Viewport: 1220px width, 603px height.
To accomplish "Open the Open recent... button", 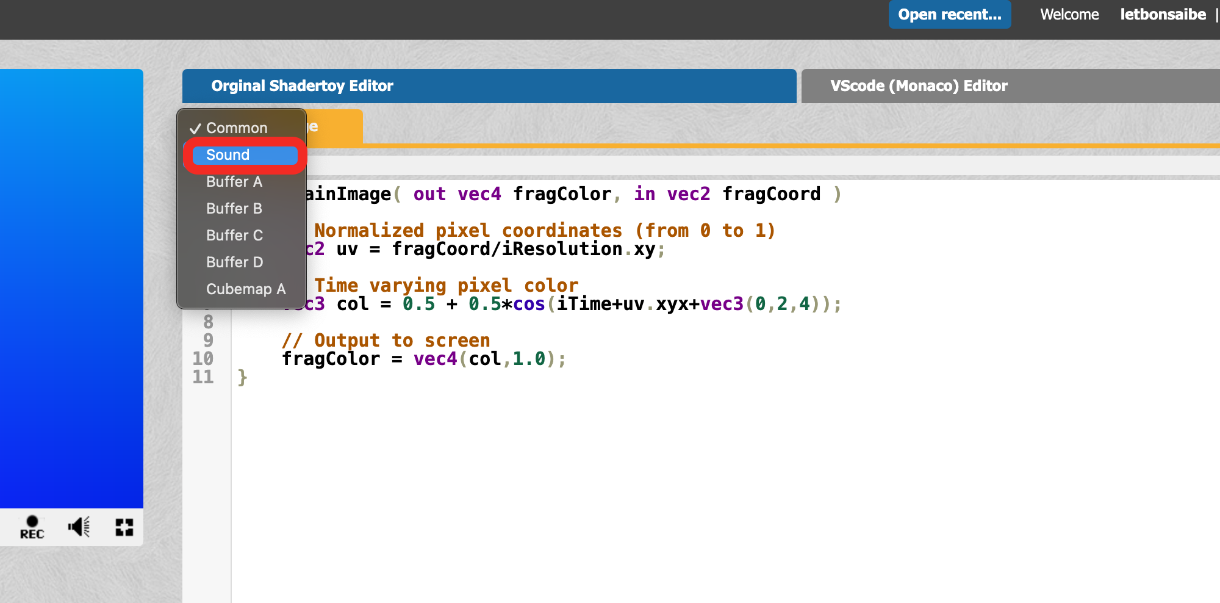I will (950, 14).
